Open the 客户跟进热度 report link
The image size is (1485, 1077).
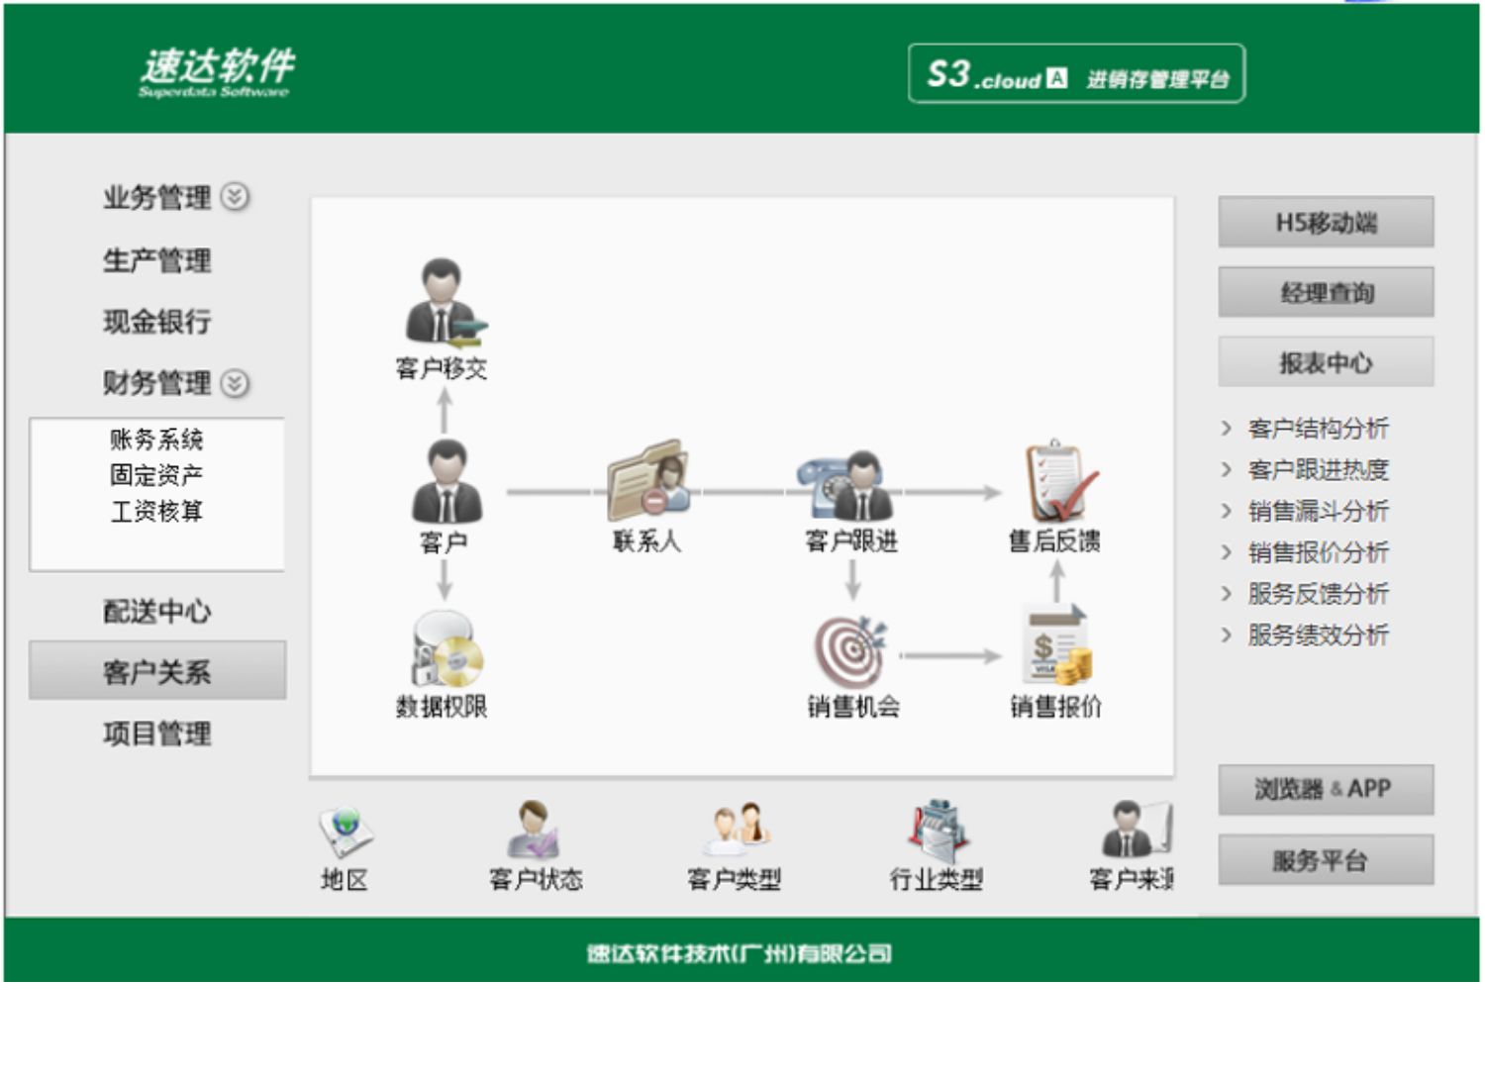tap(1318, 469)
